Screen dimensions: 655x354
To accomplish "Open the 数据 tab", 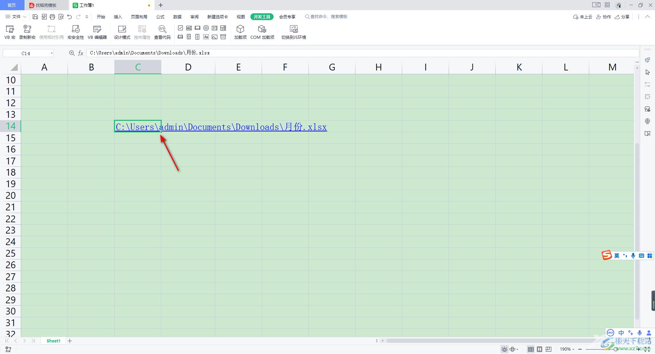I will (177, 17).
